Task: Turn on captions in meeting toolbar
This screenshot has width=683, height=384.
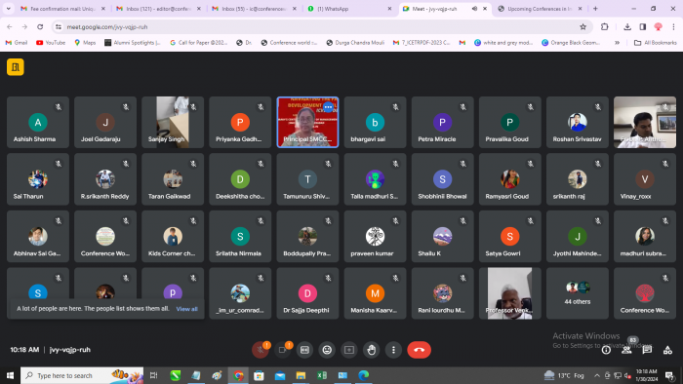Action: tap(304, 350)
